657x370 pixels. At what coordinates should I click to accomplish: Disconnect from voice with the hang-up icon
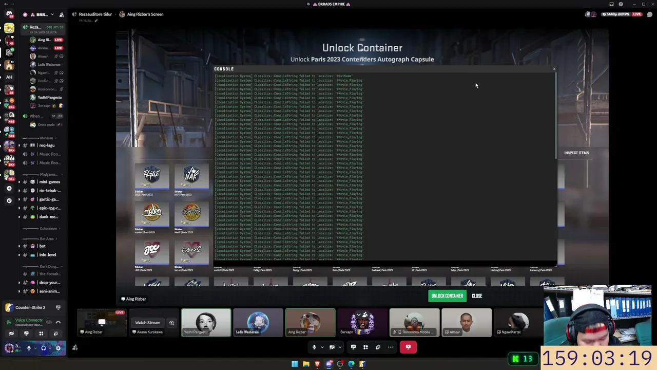pyautogui.click(x=58, y=322)
